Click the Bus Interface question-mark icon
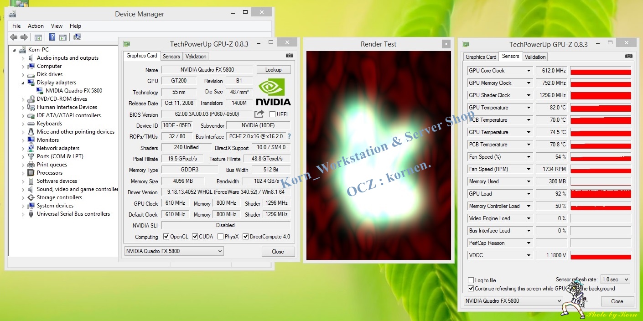 (x=289, y=136)
